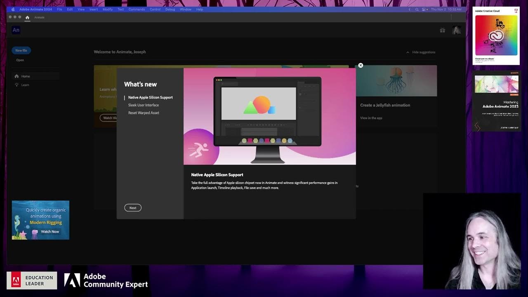Click the Next button in What's new
The height and width of the screenshot is (297, 528).
[133, 208]
